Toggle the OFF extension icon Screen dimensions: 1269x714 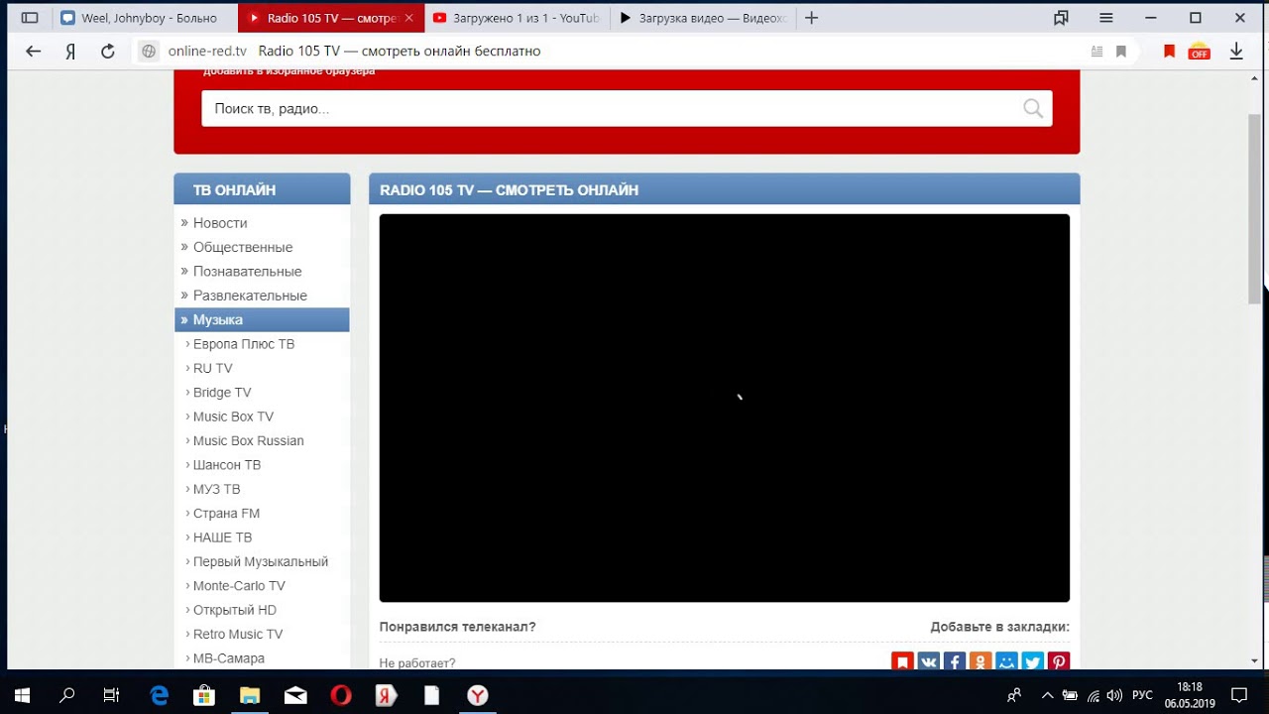pos(1199,52)
